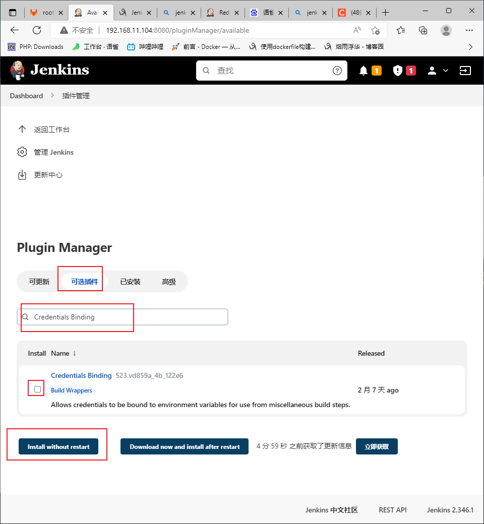This screenshot has height=524, width=484.
Task: Click Download now and install after restart
Action: click(185, 447)
